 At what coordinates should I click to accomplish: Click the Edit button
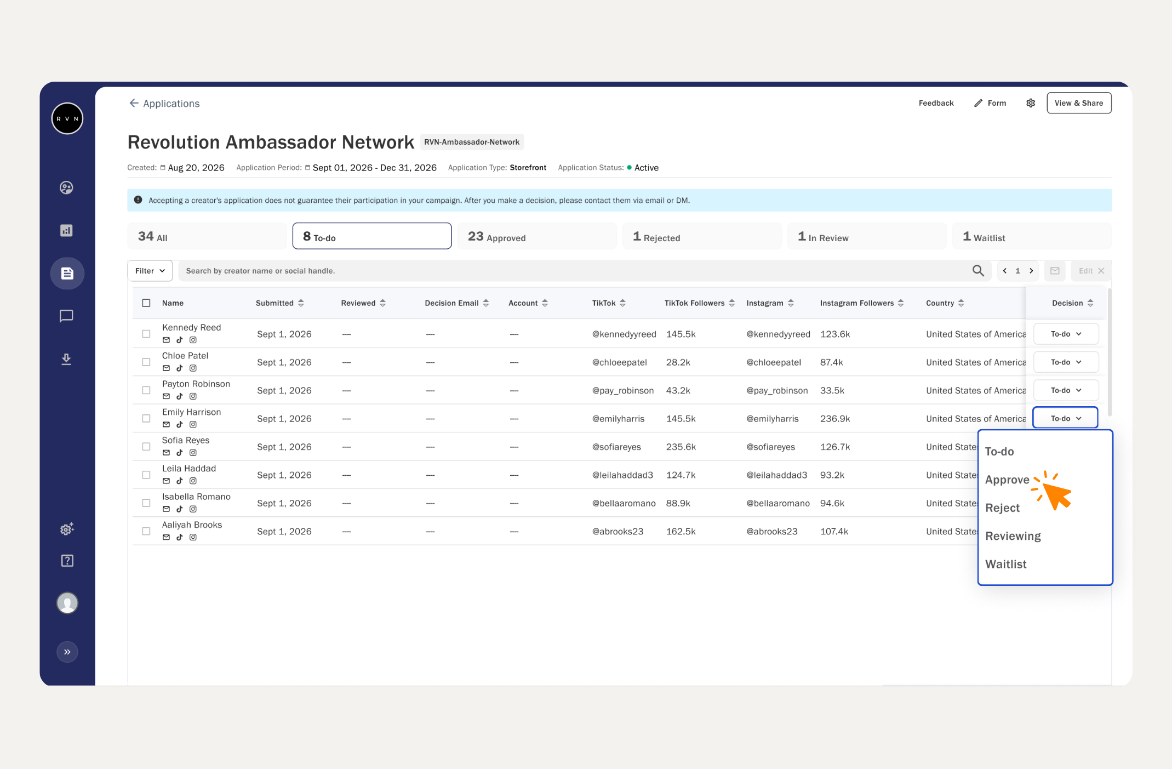point(1091,271)
